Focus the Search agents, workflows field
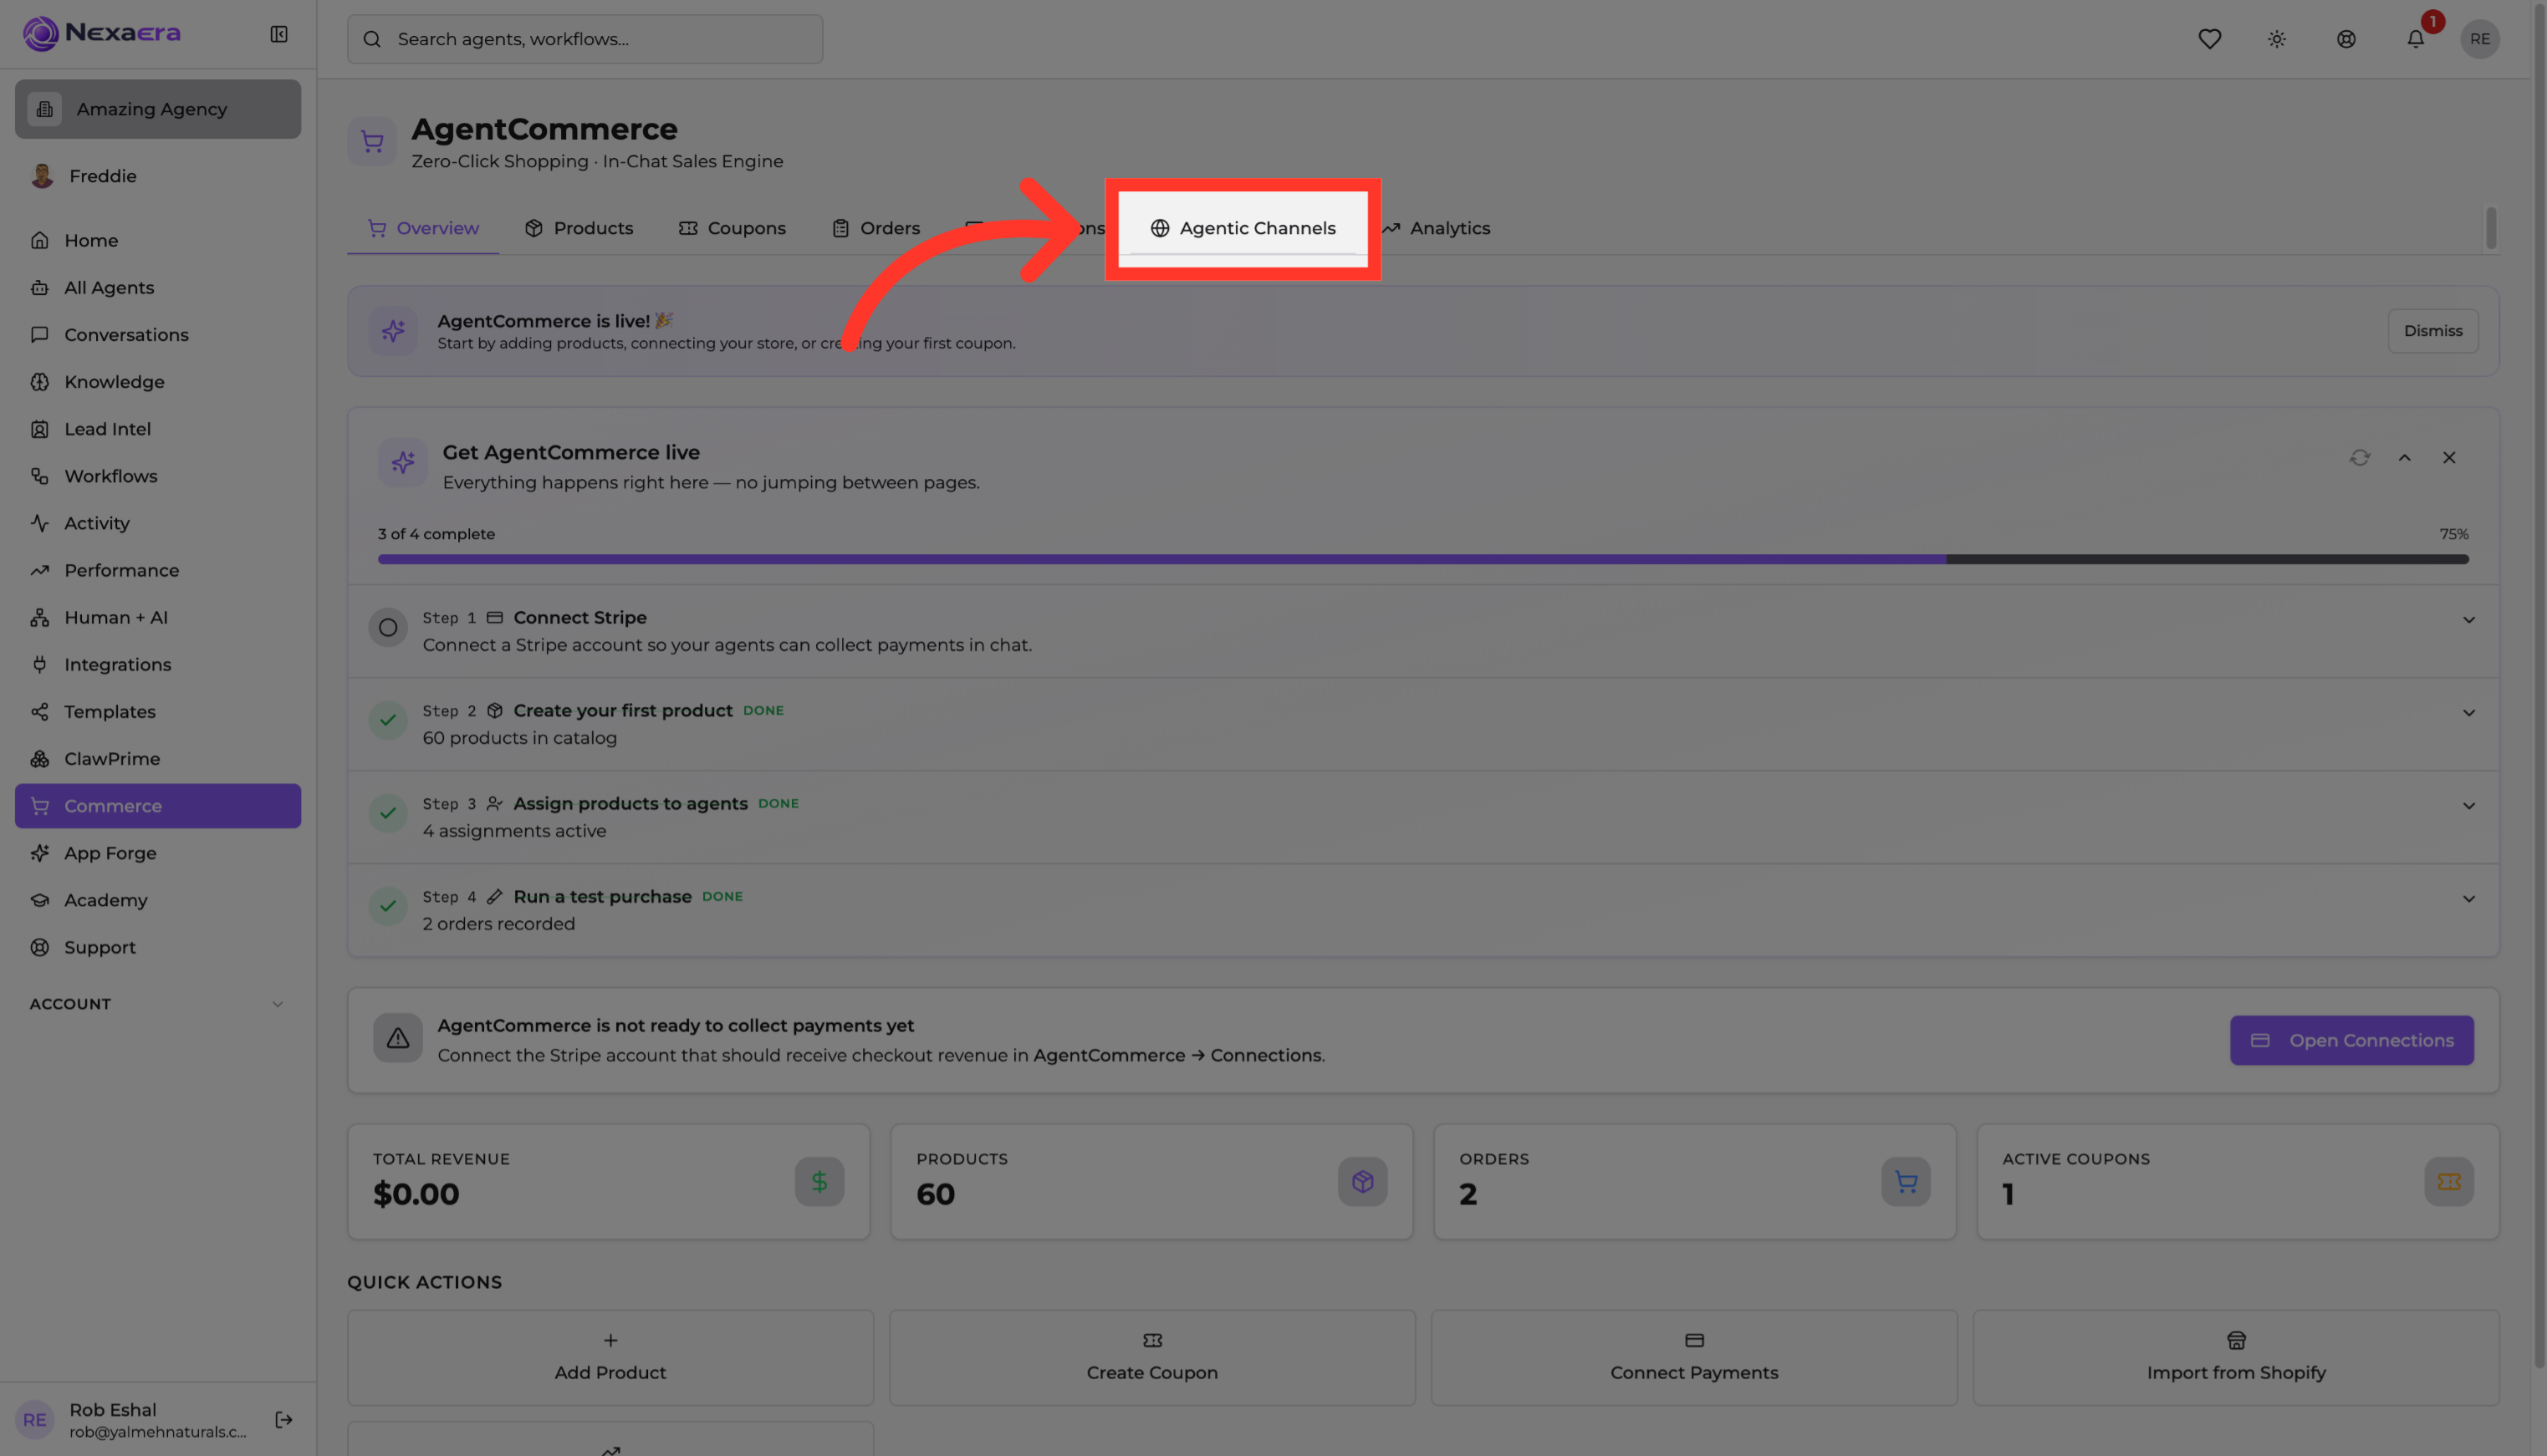The width and height of the screenshot is (2547, 1456). pyautogui.click(x=585, y=39)
